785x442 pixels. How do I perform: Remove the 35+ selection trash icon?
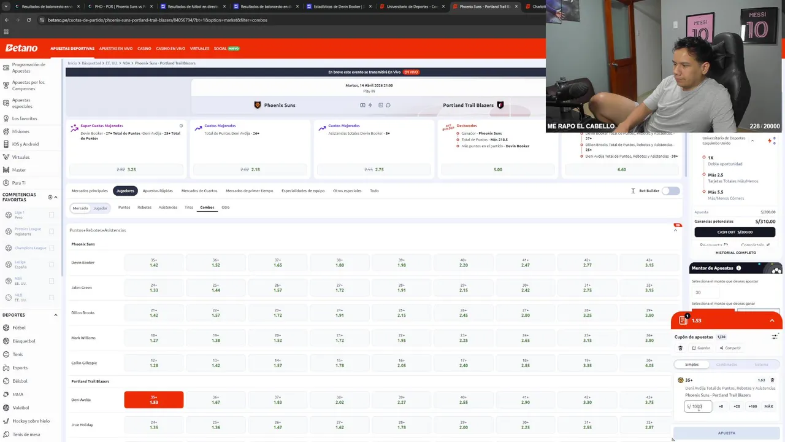tap(772, 380)
